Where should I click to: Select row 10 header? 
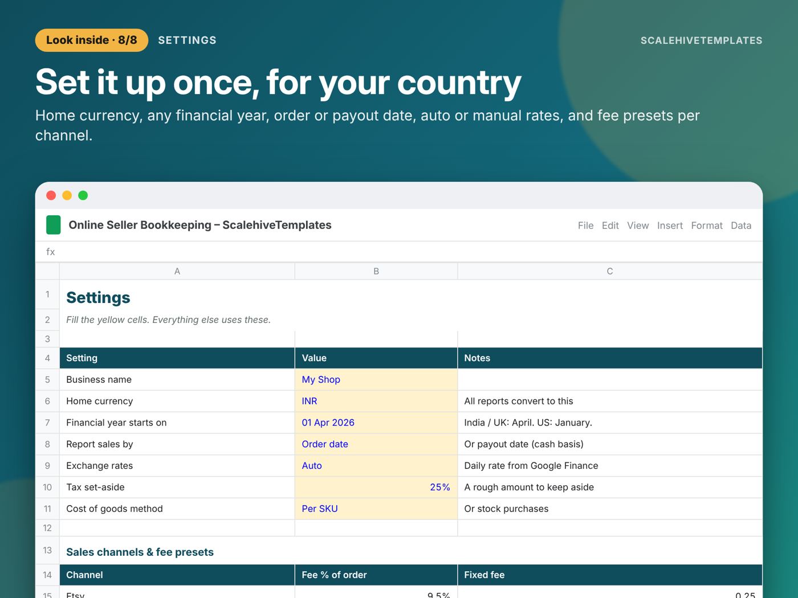tap(47, 488)
